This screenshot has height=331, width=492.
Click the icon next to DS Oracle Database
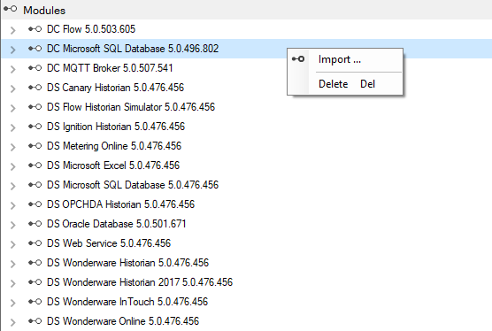point(35,224)
